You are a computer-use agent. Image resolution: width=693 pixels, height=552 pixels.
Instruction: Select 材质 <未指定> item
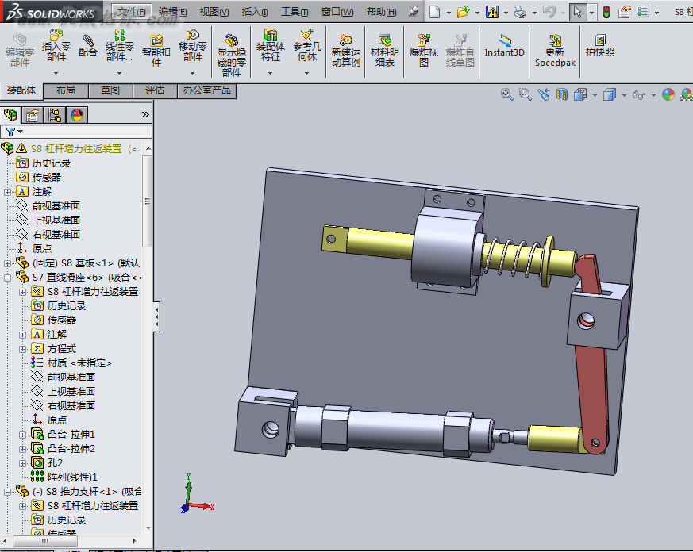(x=79, y=363)
